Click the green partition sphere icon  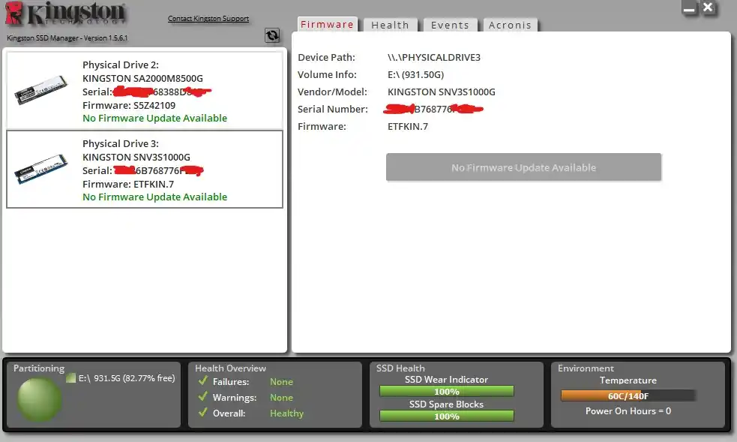point(39,399)
